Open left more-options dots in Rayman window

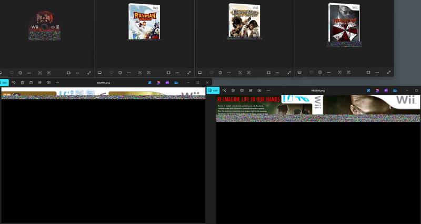pyautogui.click(x=129, y=73)
